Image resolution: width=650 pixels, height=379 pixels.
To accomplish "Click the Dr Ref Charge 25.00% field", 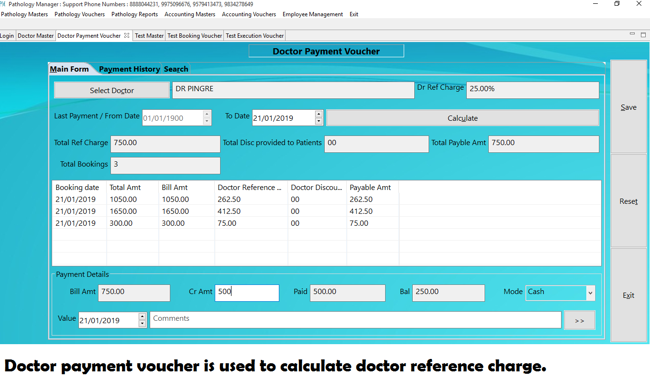I will [x=533, y=90].
